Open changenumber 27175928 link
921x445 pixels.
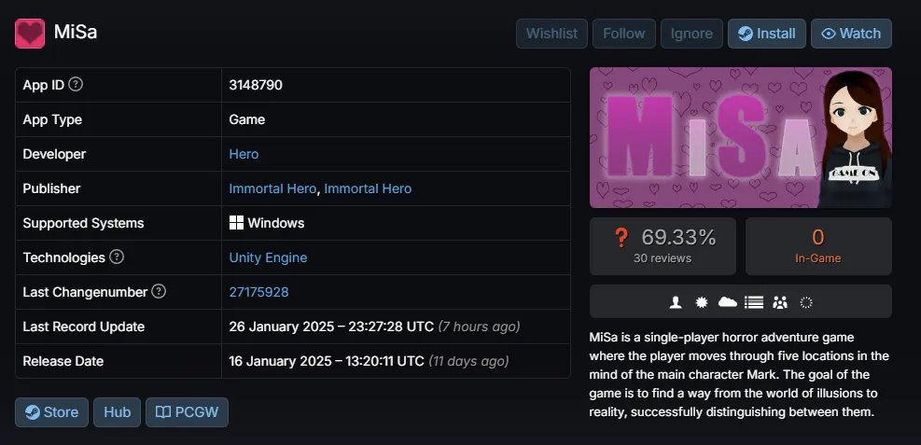(x=258, y=292)
